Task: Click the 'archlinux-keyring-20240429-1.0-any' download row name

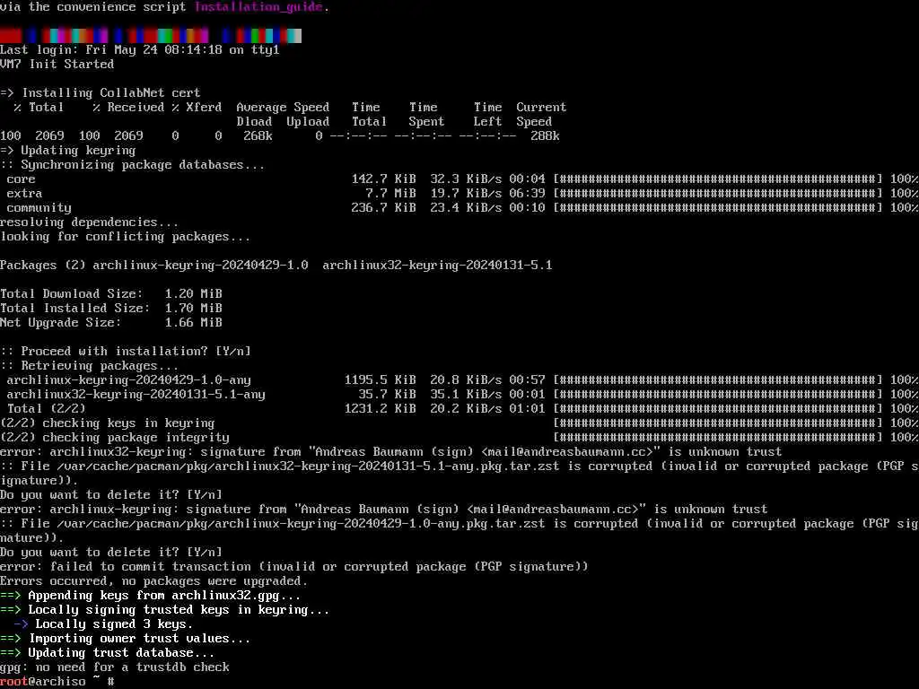Action: [x=129, y=380]
